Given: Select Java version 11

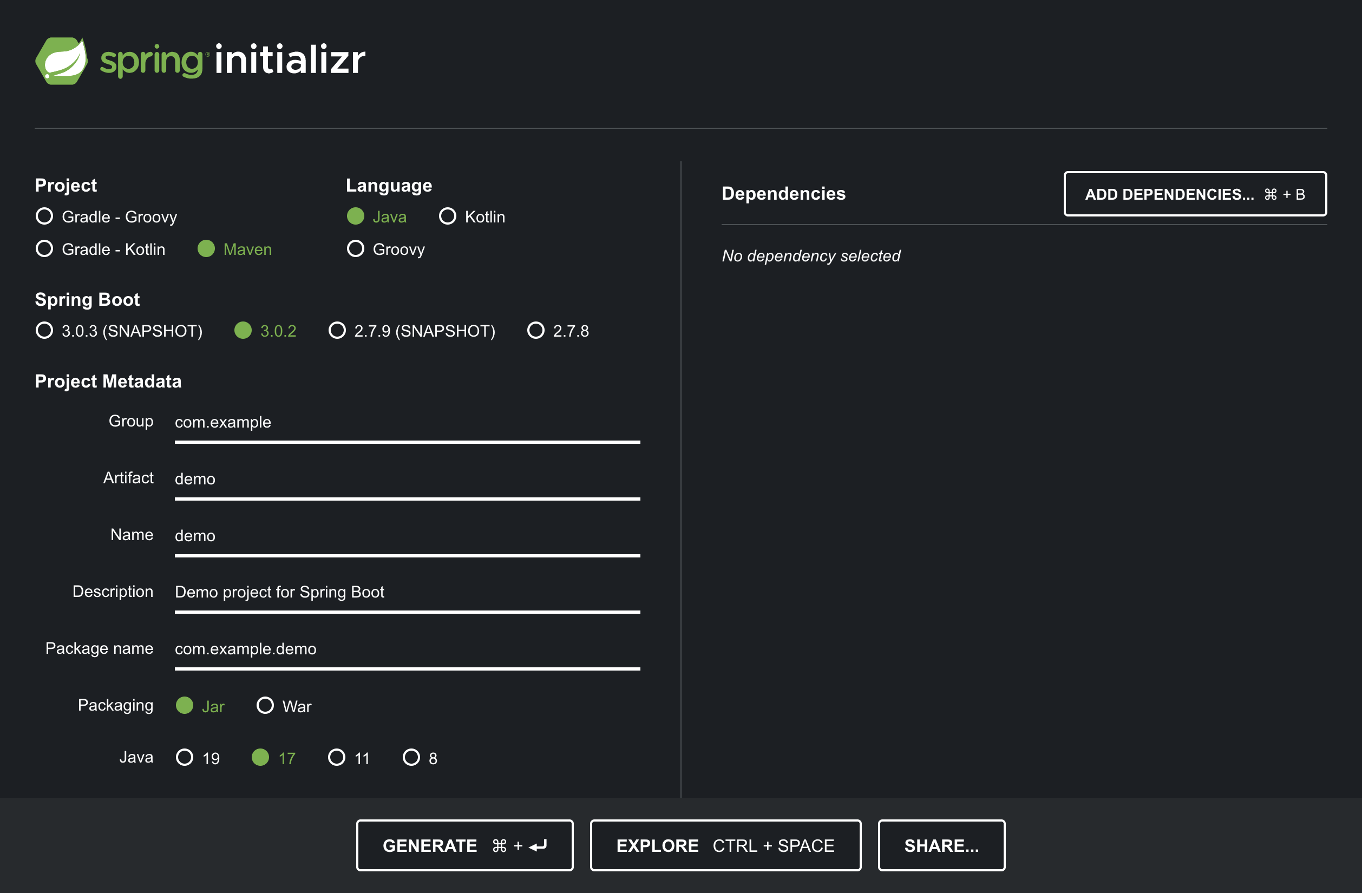Looking at the screenshot, I should [349, 757].
